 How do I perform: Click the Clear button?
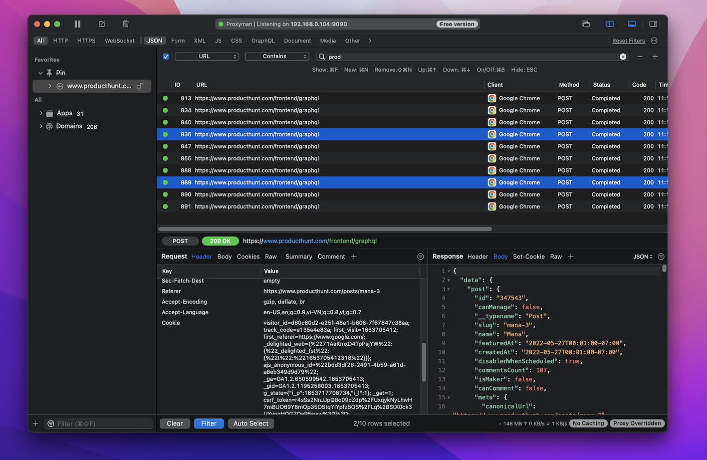click(175, 423)
